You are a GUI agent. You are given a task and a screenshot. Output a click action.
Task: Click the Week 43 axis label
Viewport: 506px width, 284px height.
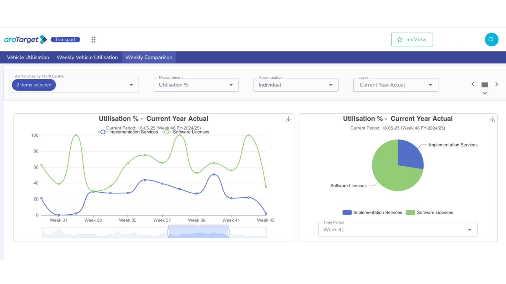(x=266, y=220)
